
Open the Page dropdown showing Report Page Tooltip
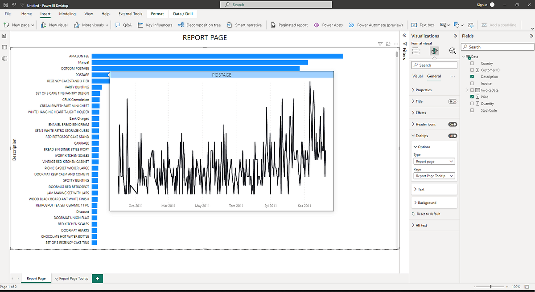click(x=434, y=175)
